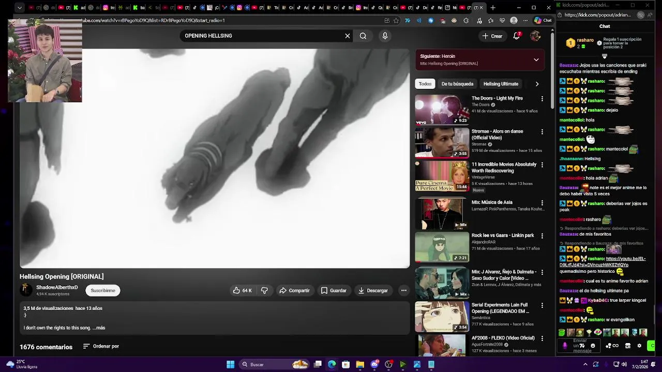Click the YouTube search magnifier button
Screen dimensions: 662x372
(x=363, y=36)
